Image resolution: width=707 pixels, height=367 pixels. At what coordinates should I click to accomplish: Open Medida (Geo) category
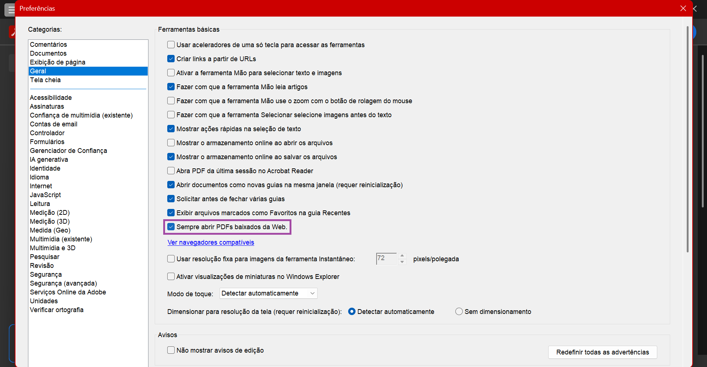coord(88,230)
